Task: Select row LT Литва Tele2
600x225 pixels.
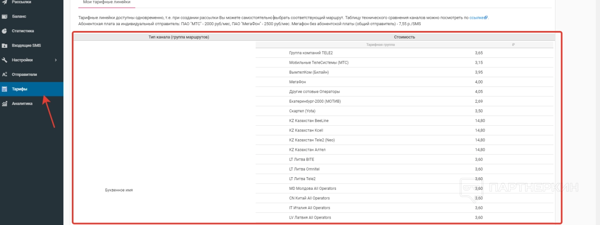Action: [404, 178]
